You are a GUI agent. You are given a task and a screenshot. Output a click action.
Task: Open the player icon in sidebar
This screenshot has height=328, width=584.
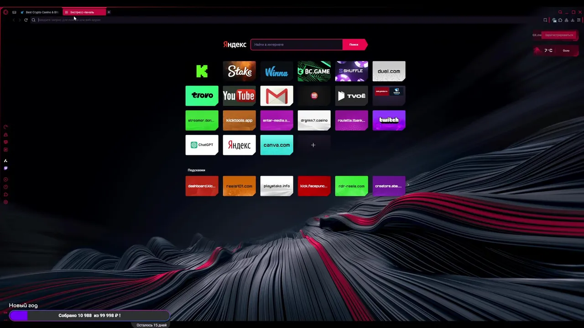5,179
